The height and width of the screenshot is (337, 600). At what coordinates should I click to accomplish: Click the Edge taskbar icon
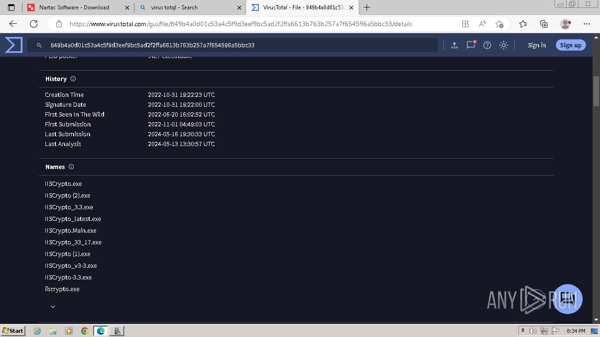(101, 331)
